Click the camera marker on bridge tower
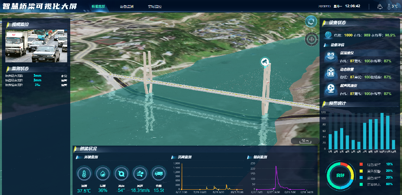 pos(265,62)
